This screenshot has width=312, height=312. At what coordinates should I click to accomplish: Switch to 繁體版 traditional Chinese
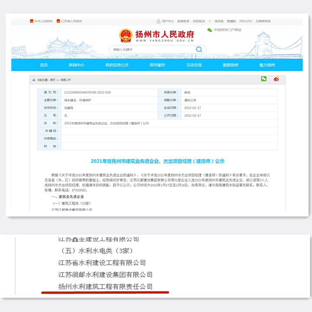point(231,21)
